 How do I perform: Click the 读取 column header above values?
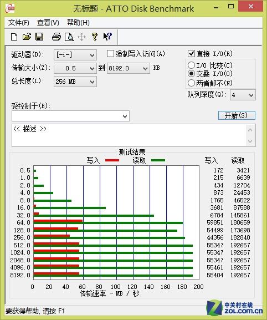click(238, 160)
